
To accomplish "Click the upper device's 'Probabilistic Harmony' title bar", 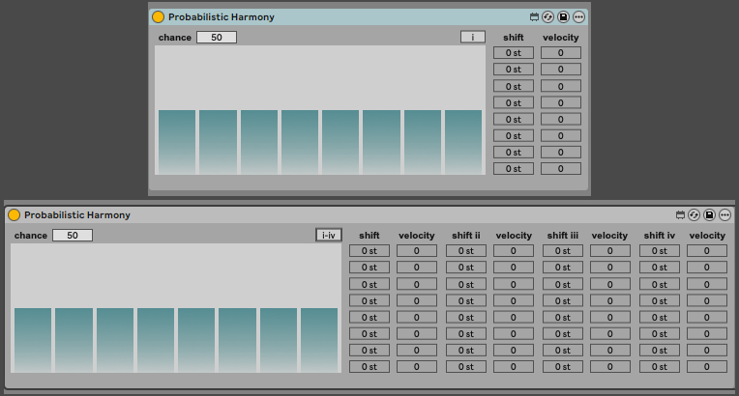I will tap(339, 17).
